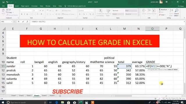Toggle Underline formatting

click(x=27, y=14)
